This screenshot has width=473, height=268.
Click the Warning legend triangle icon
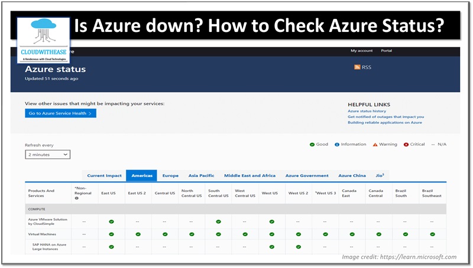[x=375, y=145]
